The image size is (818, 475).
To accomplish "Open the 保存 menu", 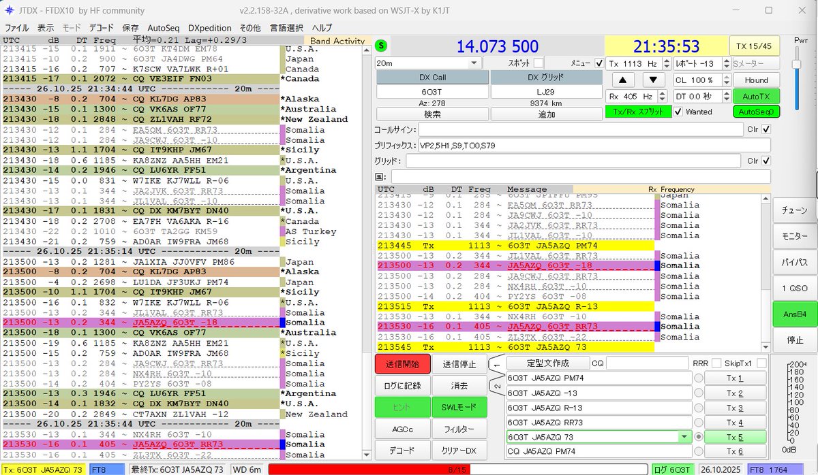I will pyautogui.click(x=131, y=28).
